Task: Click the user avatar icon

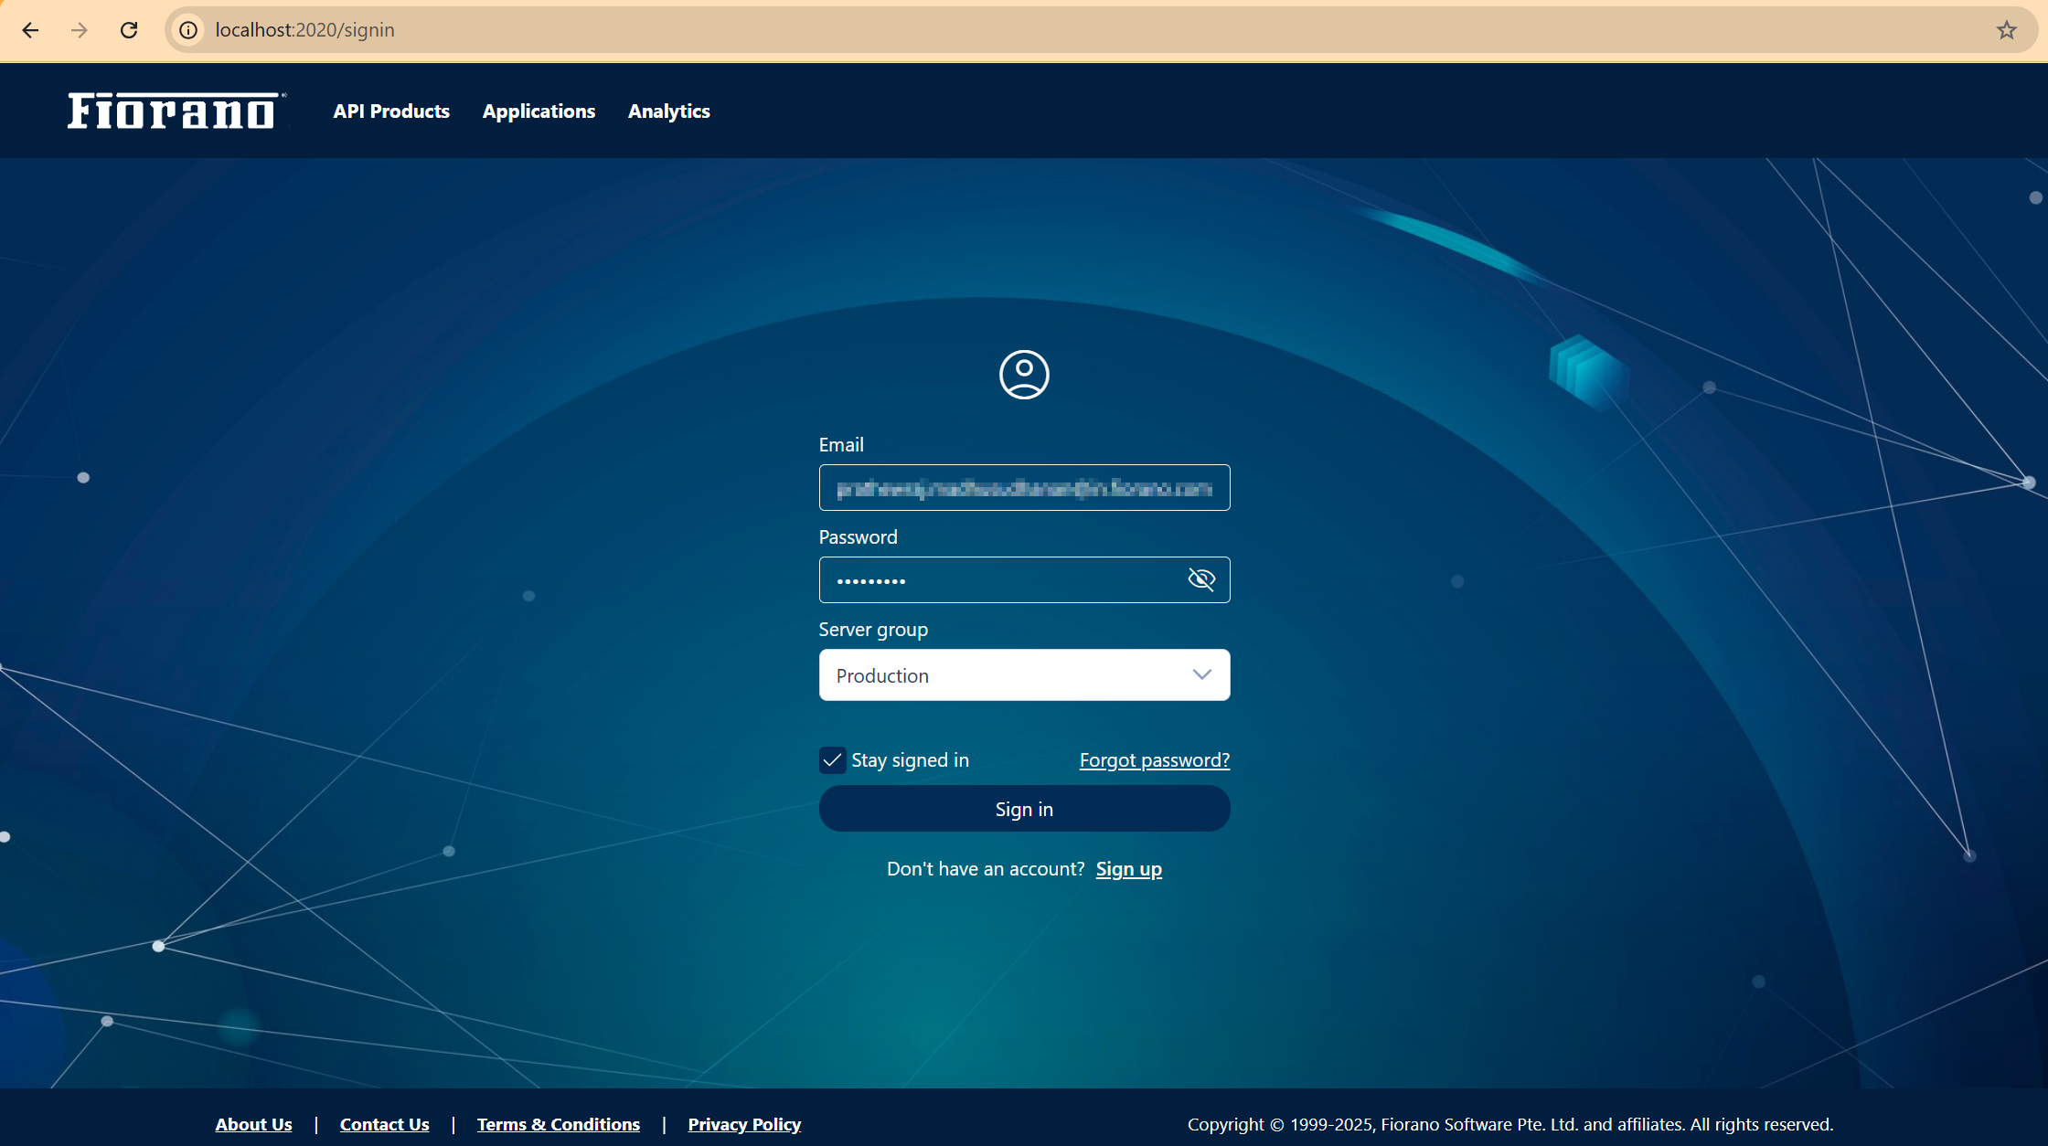Action: coord(1024,375)
